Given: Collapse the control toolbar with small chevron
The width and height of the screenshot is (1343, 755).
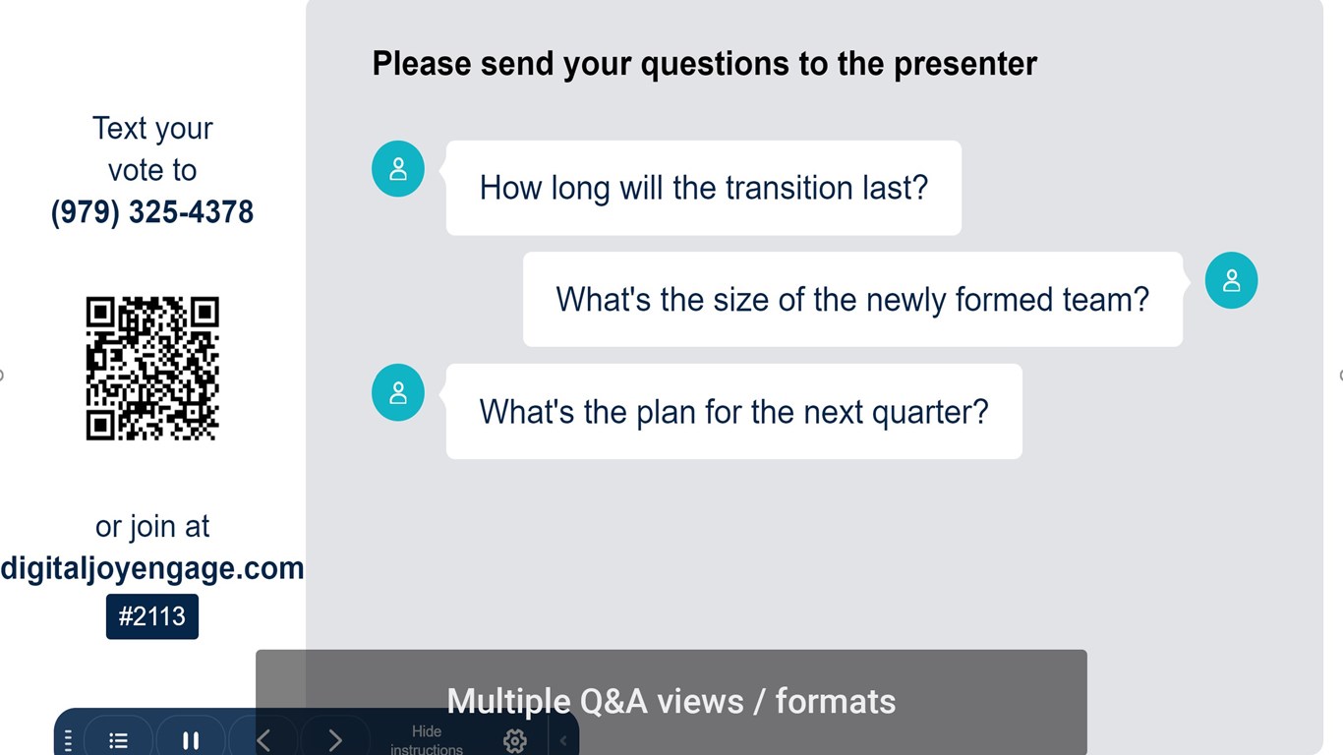Looking at the screenshot, I should pyautogui.click(x=563, y=740).
